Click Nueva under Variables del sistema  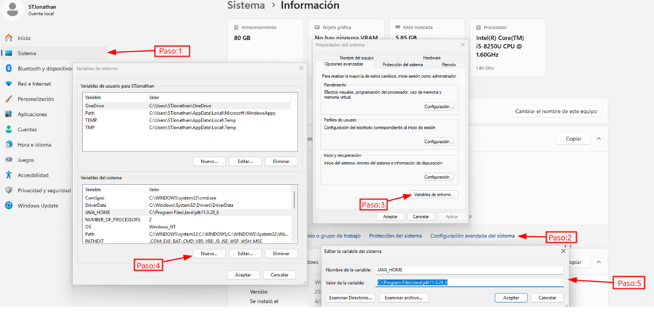click(209, 254)
